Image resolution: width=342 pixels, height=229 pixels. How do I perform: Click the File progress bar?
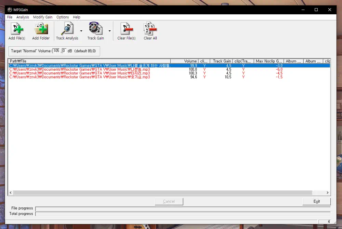click(x=183, y=209)
